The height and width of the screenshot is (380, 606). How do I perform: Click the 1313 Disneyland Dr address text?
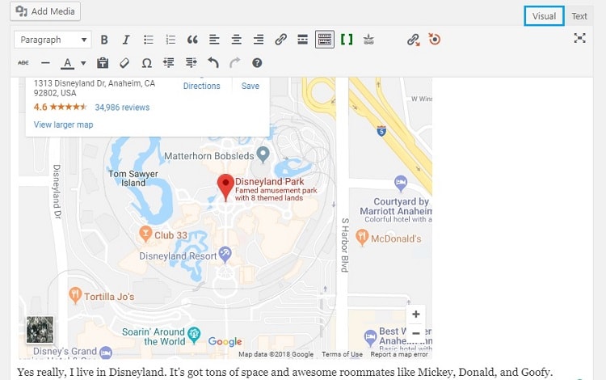[x=95, y=88]
